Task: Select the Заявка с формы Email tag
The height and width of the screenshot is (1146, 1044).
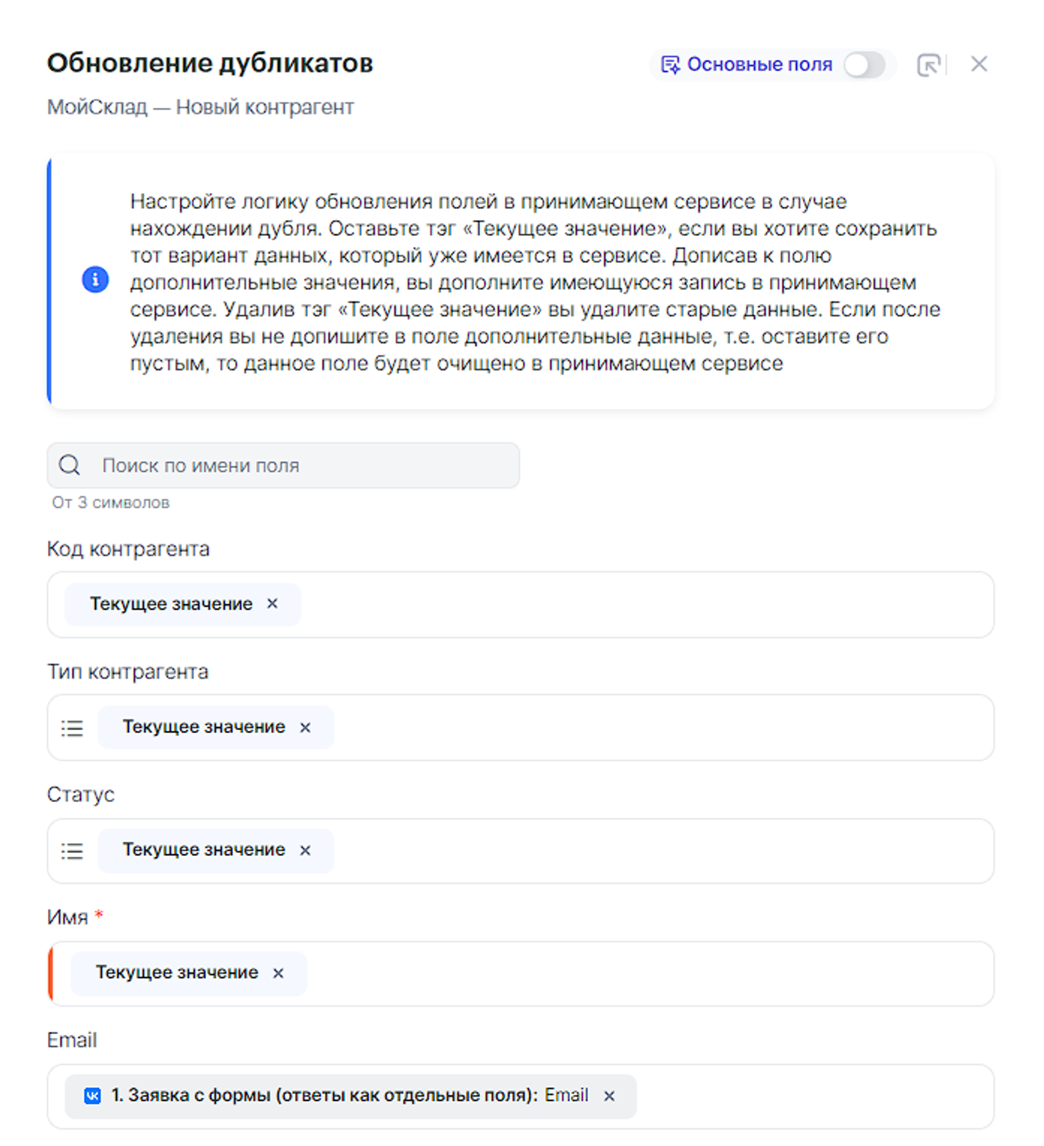Action: pyautogui.click(x=349, y=1096)
